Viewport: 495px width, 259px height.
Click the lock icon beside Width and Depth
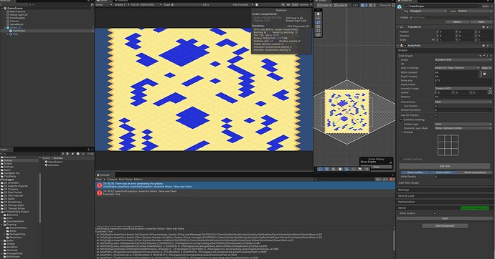pos(484,74)
